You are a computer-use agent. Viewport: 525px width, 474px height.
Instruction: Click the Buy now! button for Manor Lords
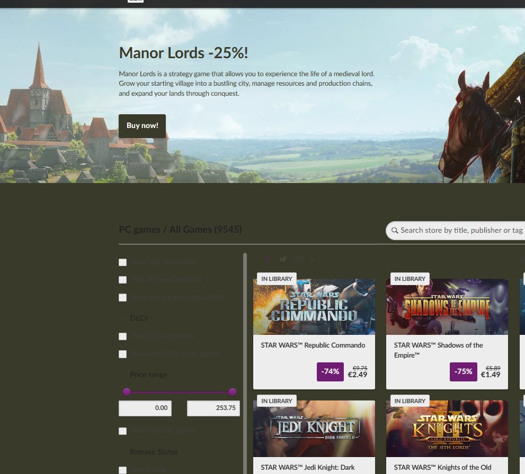142,126
